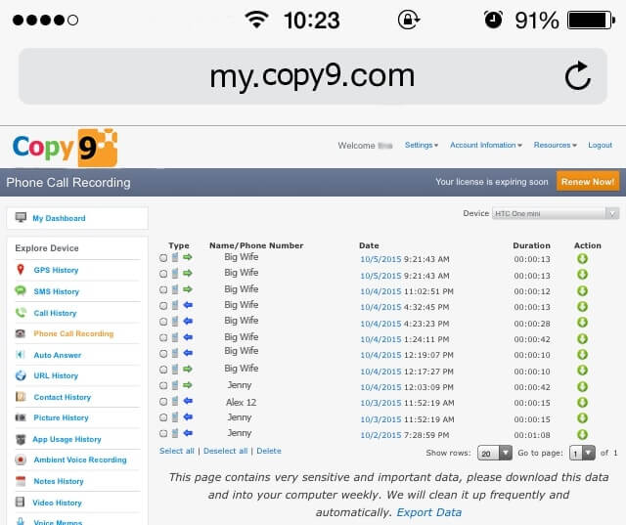
Task: Go to App Usage History
Action: [67, 439]
